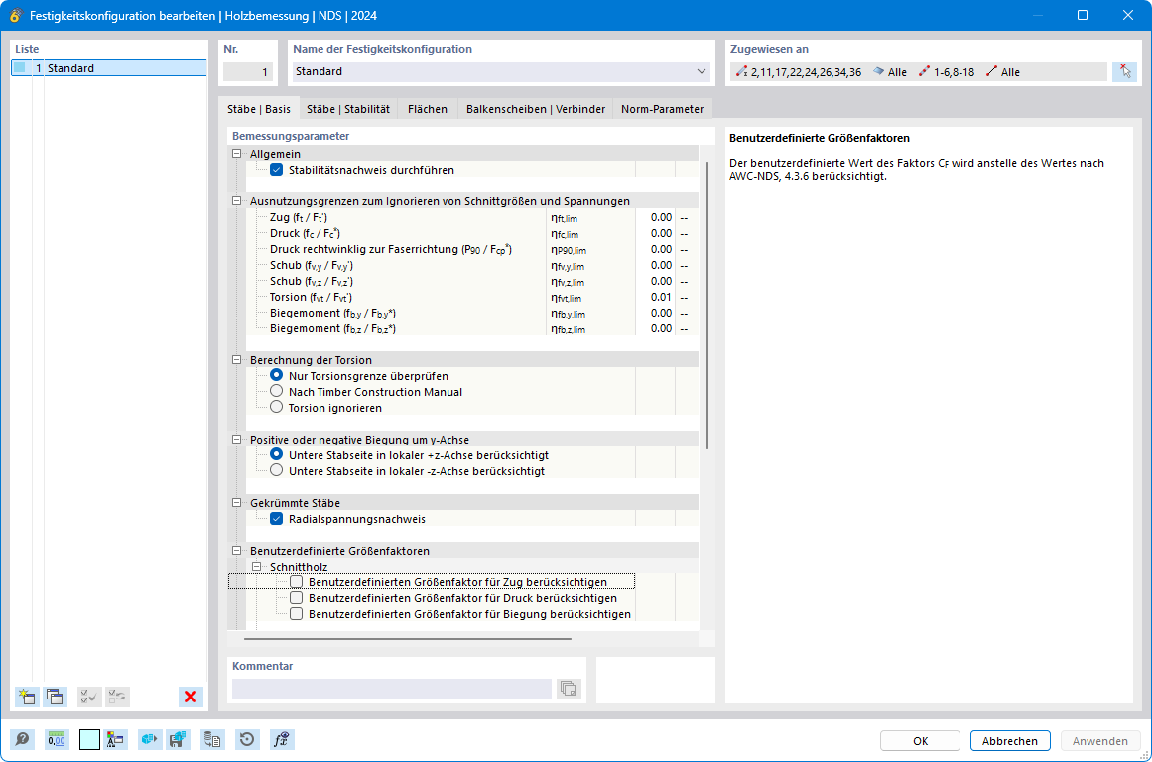This screenshot has height=762, width=1152.
Task: Open the Name der Festigkeitskonfiguration dropdown
Action: [701, 71]
